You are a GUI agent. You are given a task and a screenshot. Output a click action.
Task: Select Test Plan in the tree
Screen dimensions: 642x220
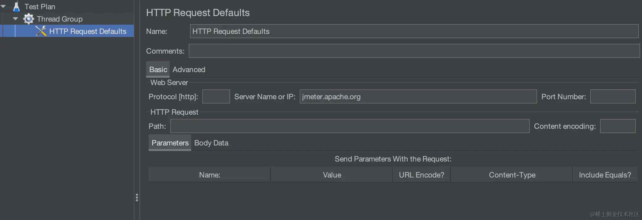40,6
